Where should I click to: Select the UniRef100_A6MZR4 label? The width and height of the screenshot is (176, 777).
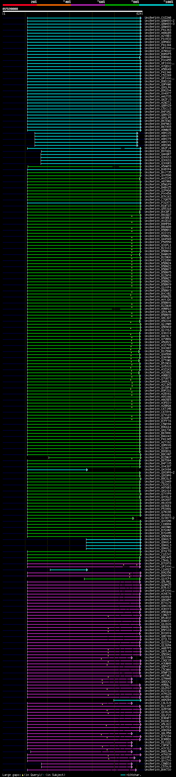(158, 700)
